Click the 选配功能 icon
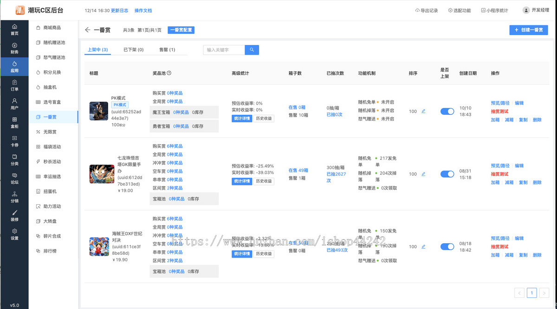This screenshot has height=309, width=557. click(450, 10)
